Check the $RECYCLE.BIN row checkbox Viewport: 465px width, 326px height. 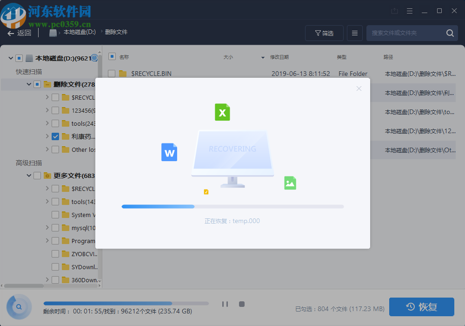pyautogui.click(x=112, y=74)
